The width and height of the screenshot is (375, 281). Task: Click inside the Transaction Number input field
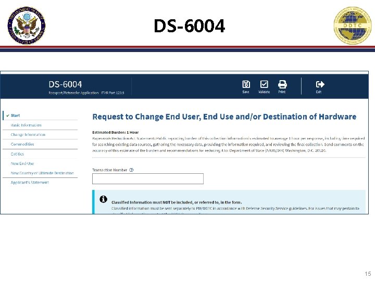pyautogui.click(x=148, y=178)
